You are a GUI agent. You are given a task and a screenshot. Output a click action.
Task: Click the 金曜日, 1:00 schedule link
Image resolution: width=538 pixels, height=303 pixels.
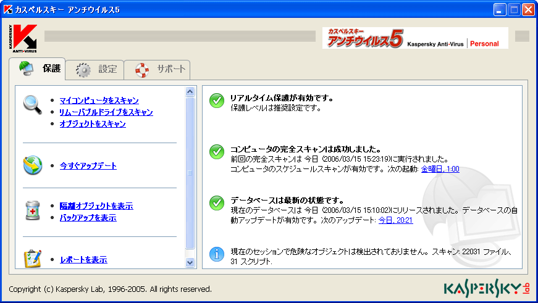[440, 169]
